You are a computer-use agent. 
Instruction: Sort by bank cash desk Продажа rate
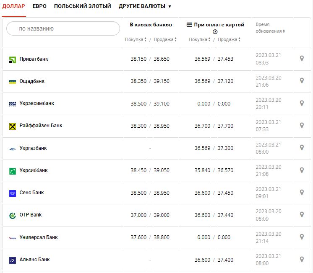[165, 40]
